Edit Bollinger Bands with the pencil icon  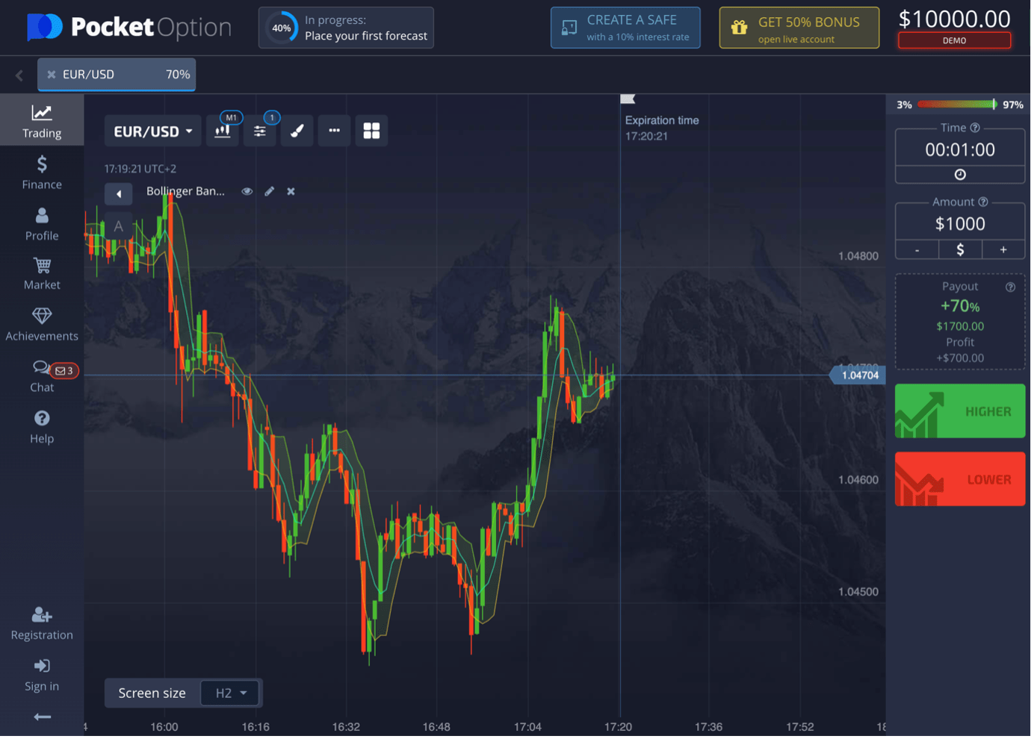click(269, 191)
